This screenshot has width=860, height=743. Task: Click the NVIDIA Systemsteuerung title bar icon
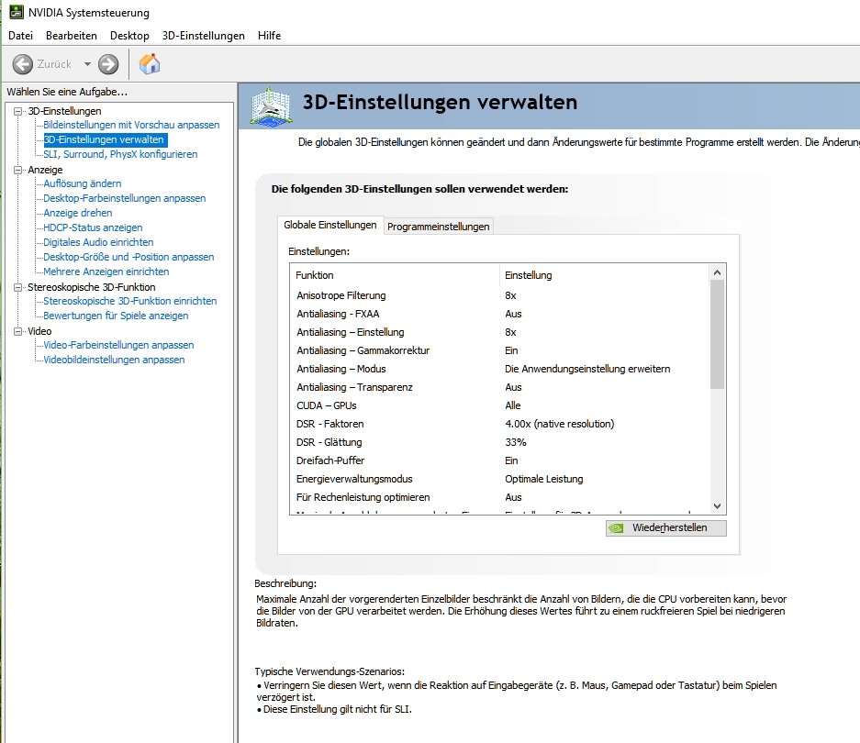17,12
